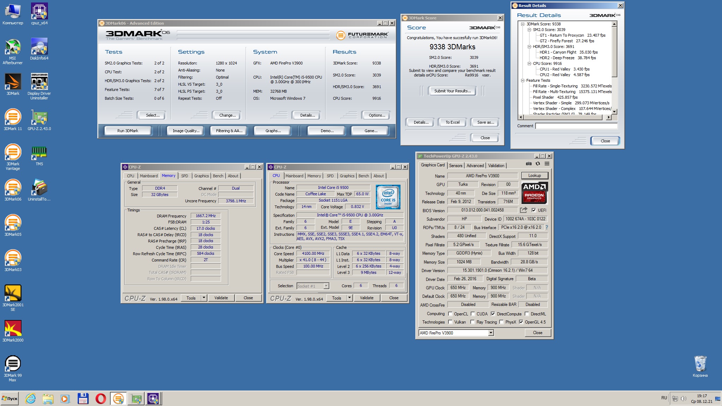Select the DiskInfo64 desktop icon

click(39, 49)
